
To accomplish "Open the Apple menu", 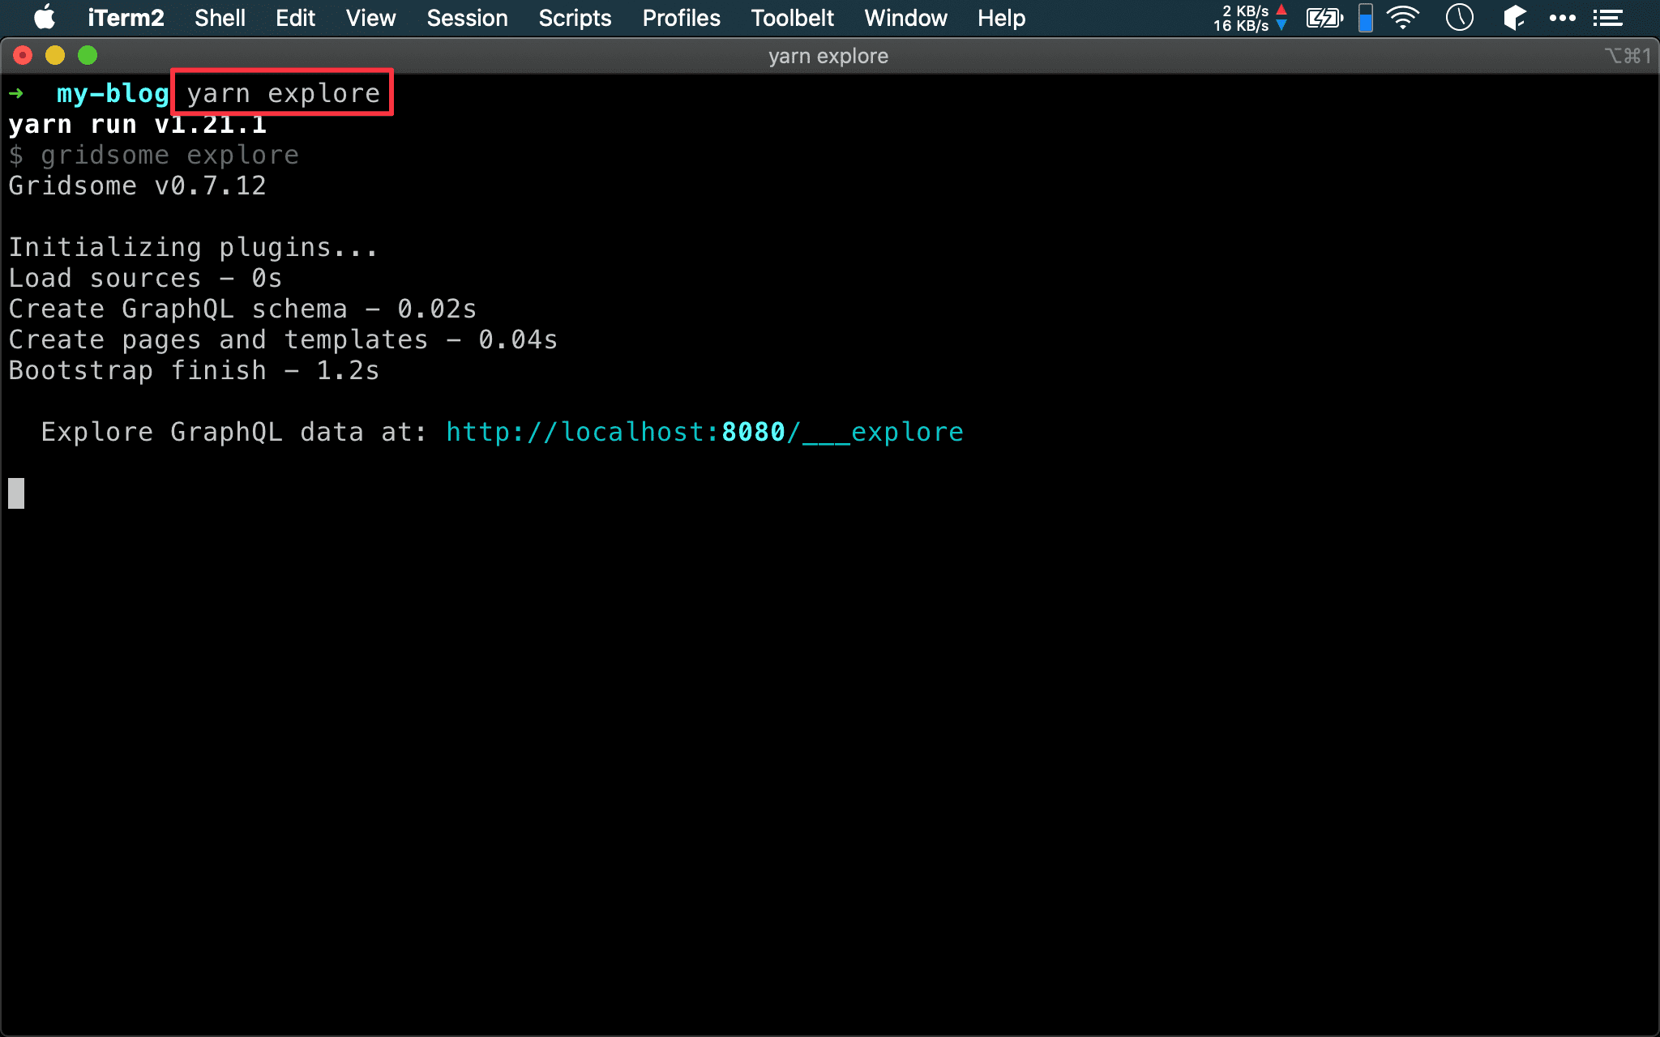I will 44,18.
